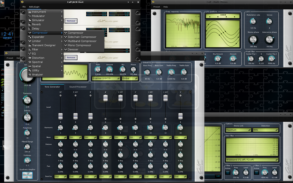
Task: Click the Center Frq 1 knob
Action: [251, 59]
